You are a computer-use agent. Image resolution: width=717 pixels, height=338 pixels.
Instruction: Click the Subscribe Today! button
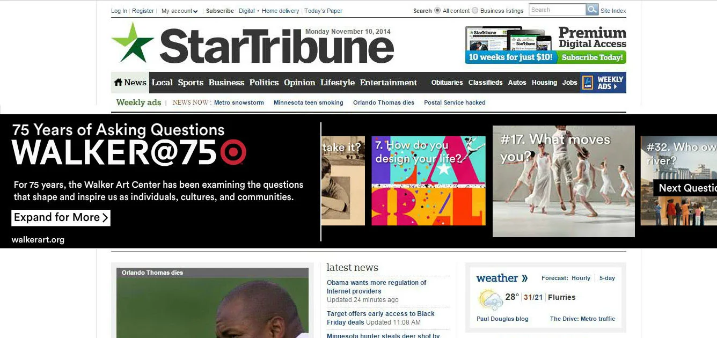click(x=592, y=57)
